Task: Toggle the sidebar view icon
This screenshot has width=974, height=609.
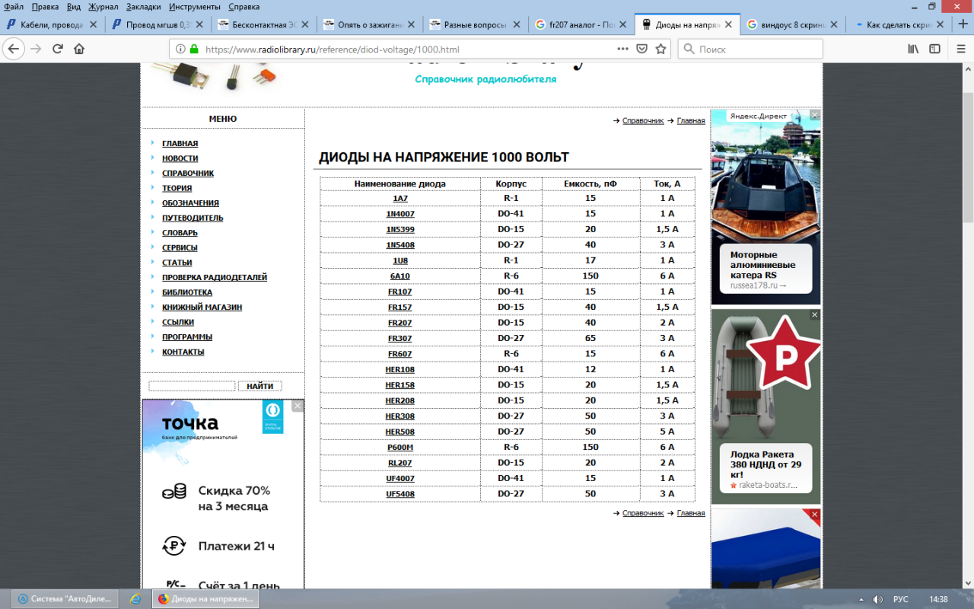Action: click(934, 49)
